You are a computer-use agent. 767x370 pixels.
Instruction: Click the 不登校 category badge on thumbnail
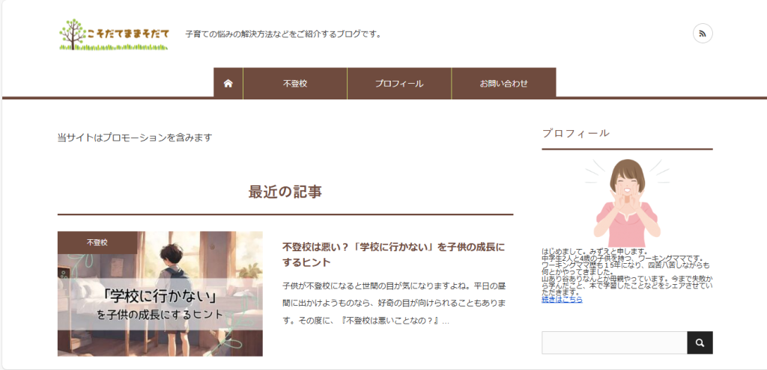(97, 242)
